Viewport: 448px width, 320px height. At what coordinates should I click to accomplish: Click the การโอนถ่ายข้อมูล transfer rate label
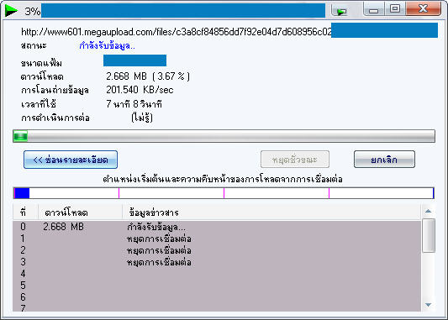pyautogui.click(x=55, y=90)
